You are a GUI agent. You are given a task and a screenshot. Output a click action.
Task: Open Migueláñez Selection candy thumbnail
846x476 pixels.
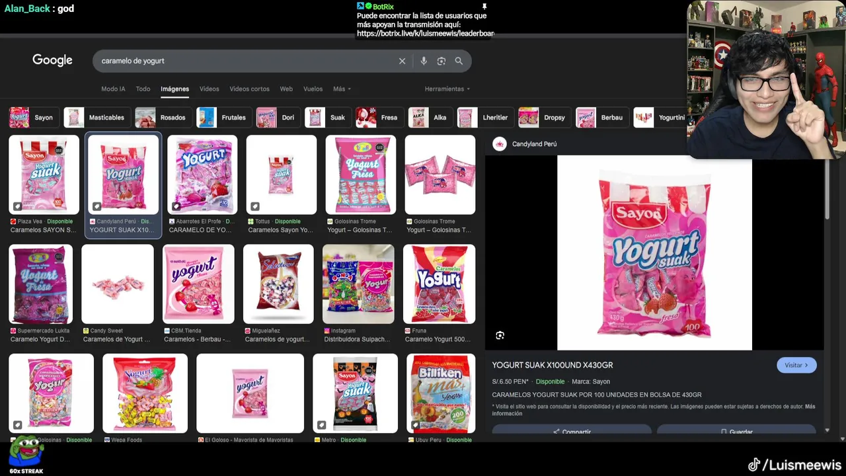pos(278,284)
